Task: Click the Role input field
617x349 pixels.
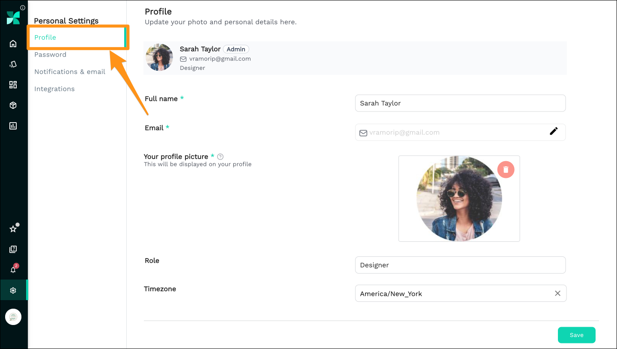Action: point(460,265)
